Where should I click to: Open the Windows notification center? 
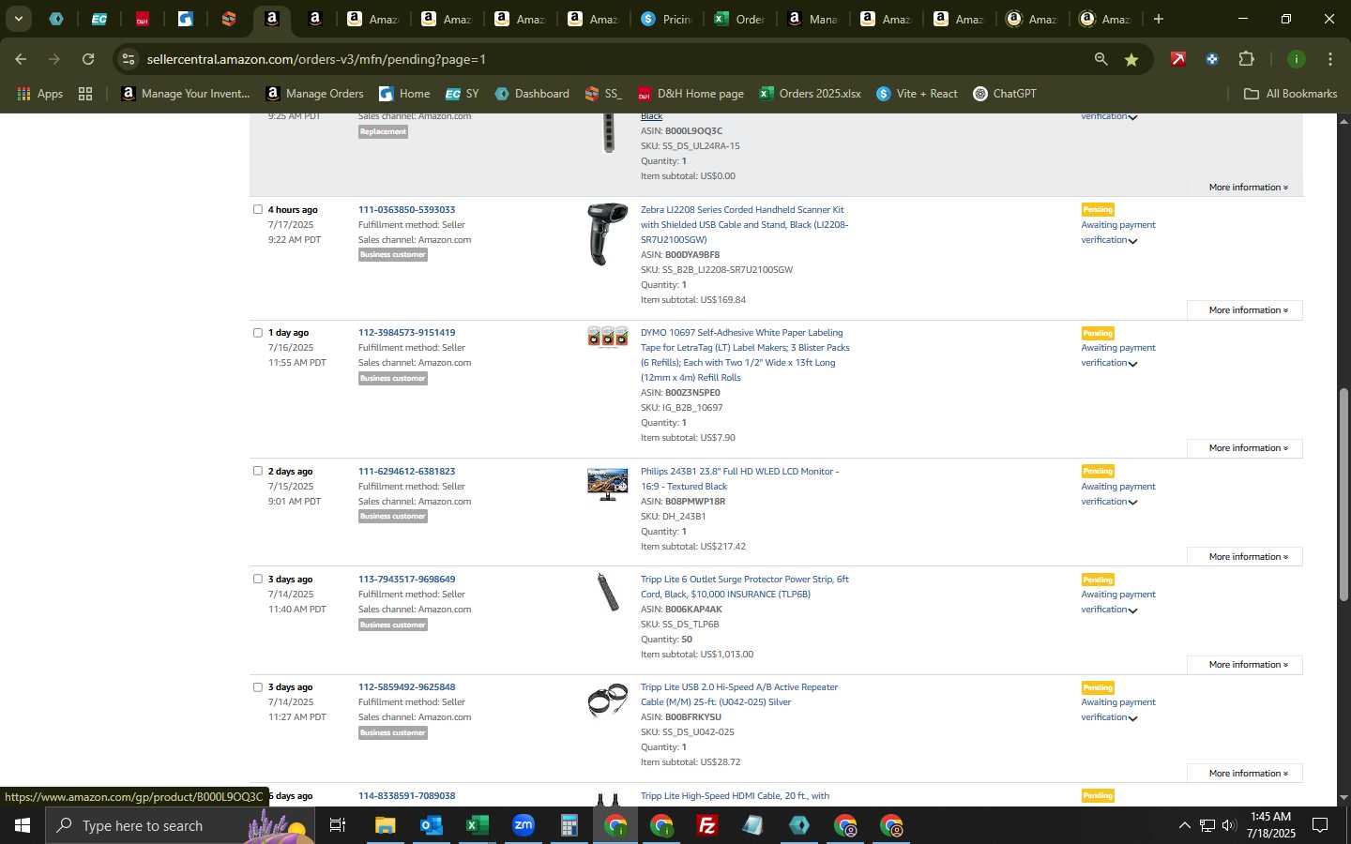pyautogui.click(x=1320, y=825)
